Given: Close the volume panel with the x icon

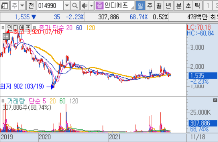Looking at the screenshot, I should coord(215,100).
